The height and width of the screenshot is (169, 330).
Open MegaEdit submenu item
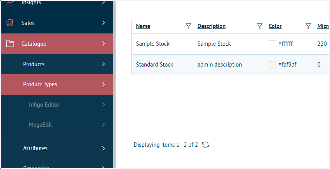[x=57, y=125]
